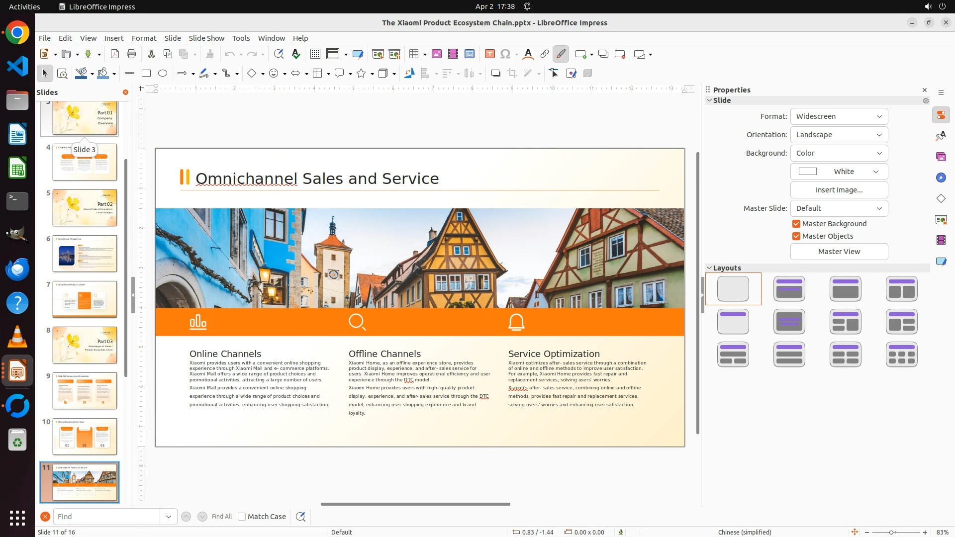Viewport: 955px width, 537px height.
Task: Open the Master Slide dropdown
Action: pyautogui.click(x=839, y=208)
